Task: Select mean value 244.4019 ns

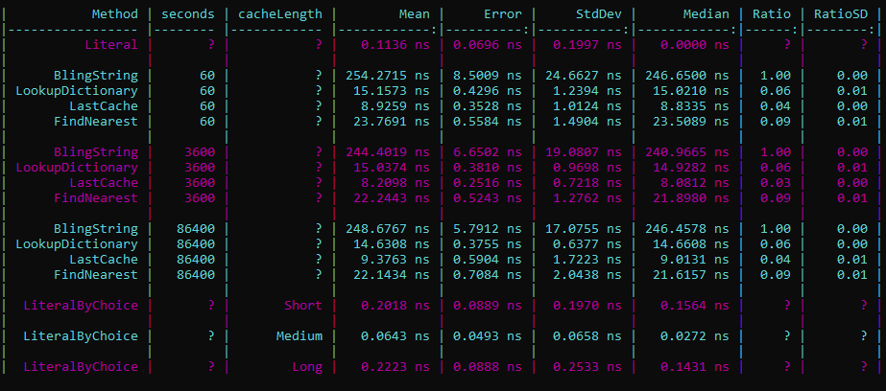Action: coord(388,151)
